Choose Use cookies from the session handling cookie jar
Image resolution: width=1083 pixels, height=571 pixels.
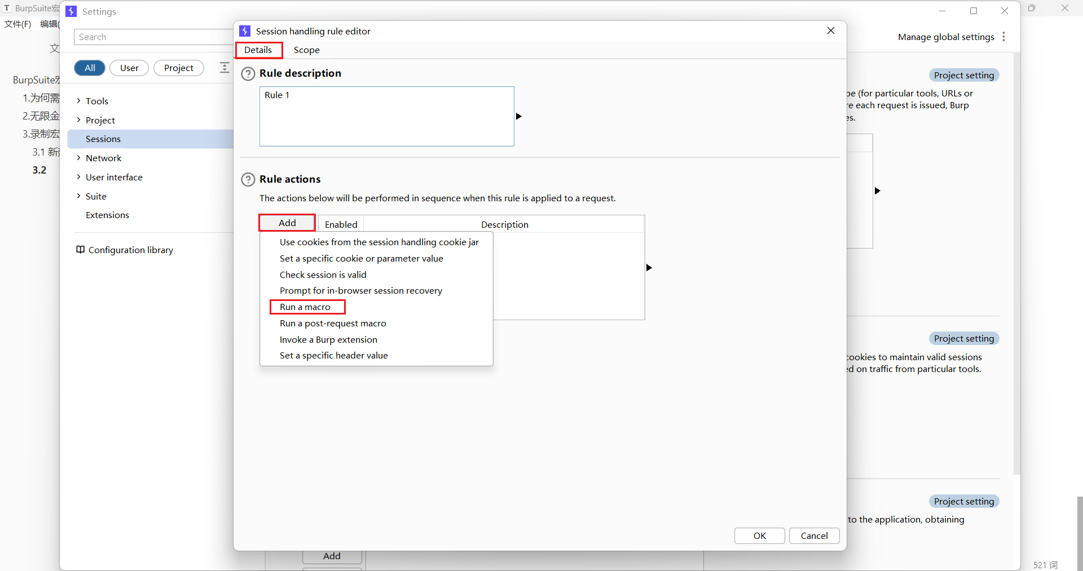click(x=376, y=242)
